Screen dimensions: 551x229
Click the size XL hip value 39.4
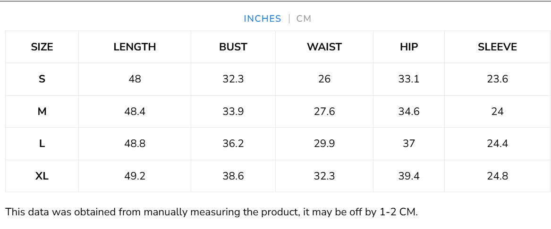click(x=408, y=176)
